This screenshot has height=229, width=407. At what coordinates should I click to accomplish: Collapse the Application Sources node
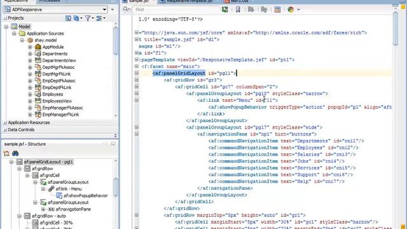tap(14, 34)
